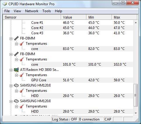
Task: Click the CAP status indicator
Action: (108, 119)
